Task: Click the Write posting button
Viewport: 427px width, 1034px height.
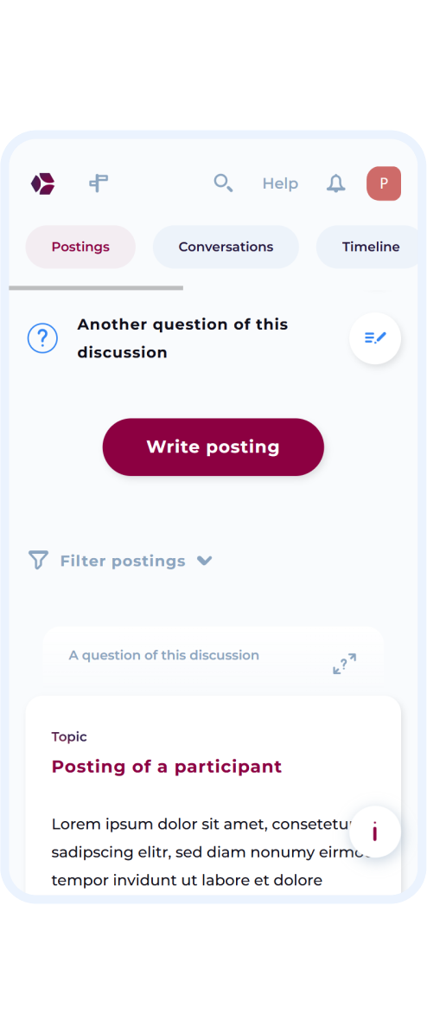Action: tap(213, 447)
